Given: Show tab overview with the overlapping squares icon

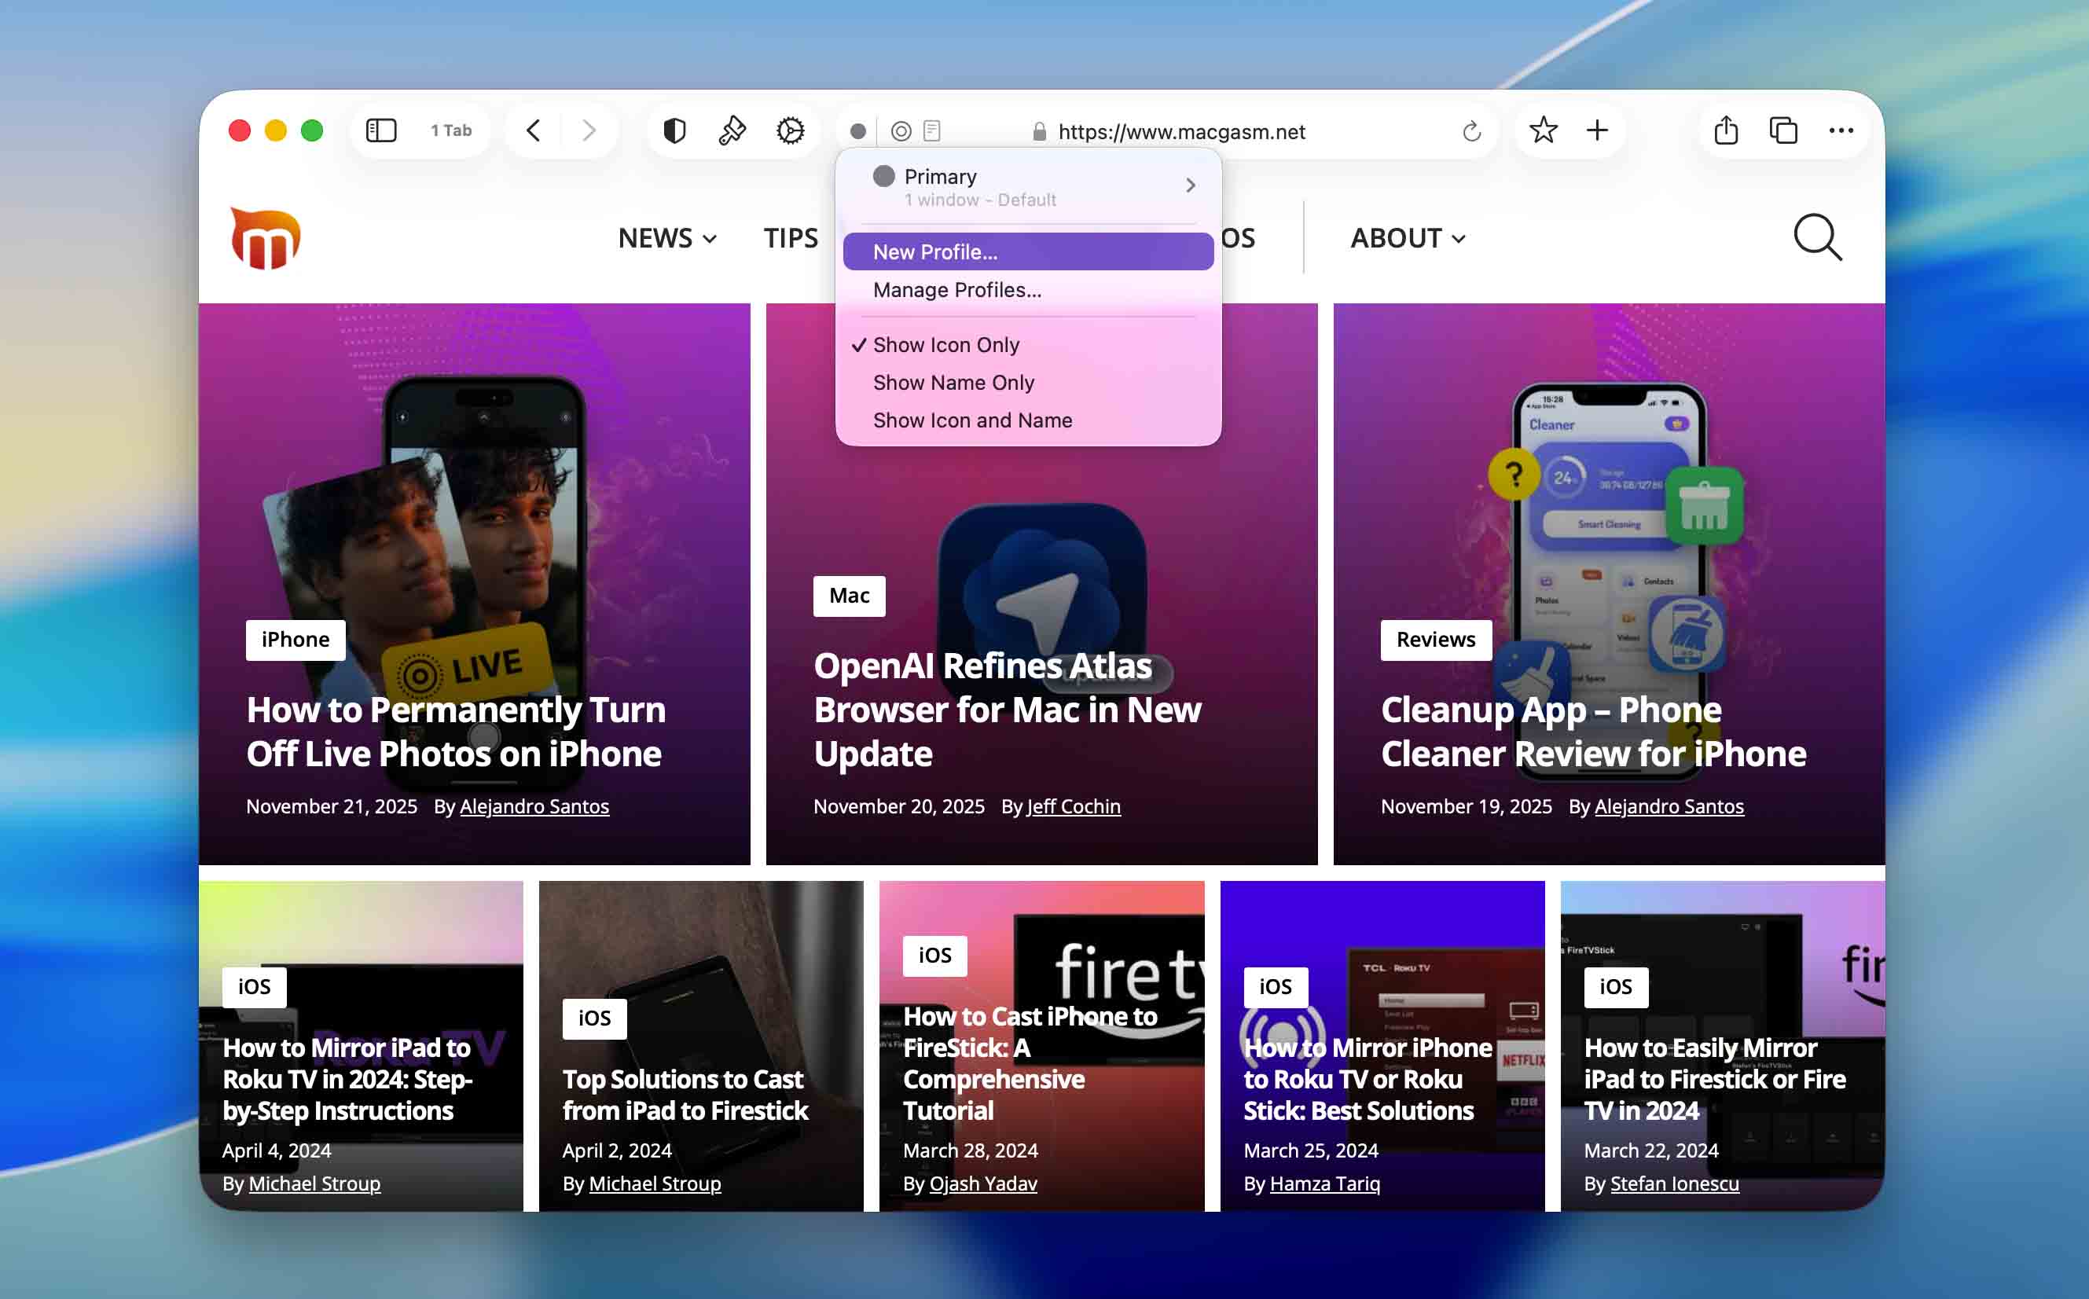Looking at the screenshot, I should click(1783, 130).
